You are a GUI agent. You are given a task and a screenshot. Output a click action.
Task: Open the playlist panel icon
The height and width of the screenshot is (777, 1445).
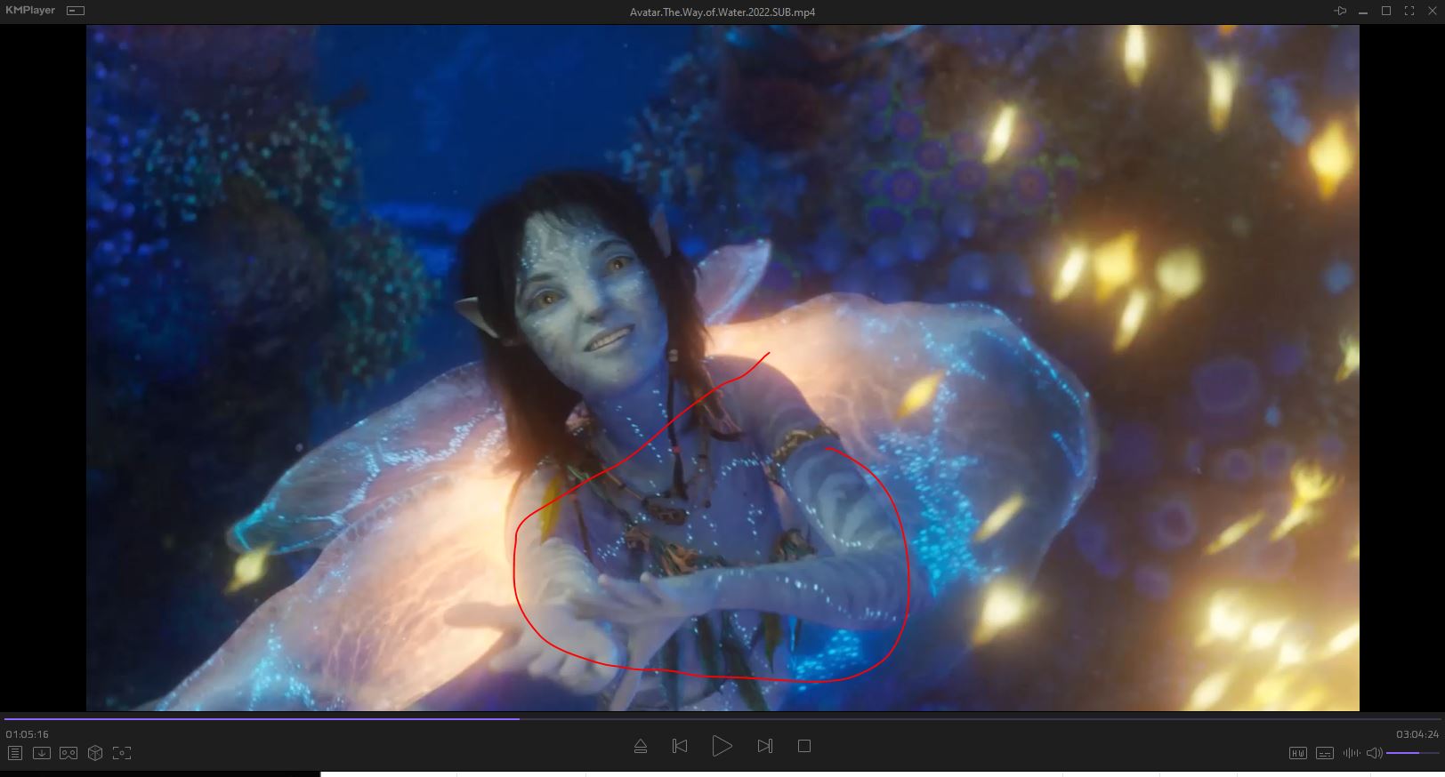pos(15,753)
